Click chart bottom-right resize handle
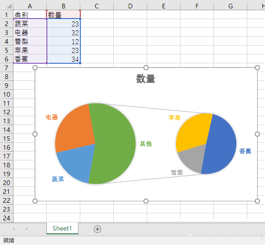 pos(257,201)
